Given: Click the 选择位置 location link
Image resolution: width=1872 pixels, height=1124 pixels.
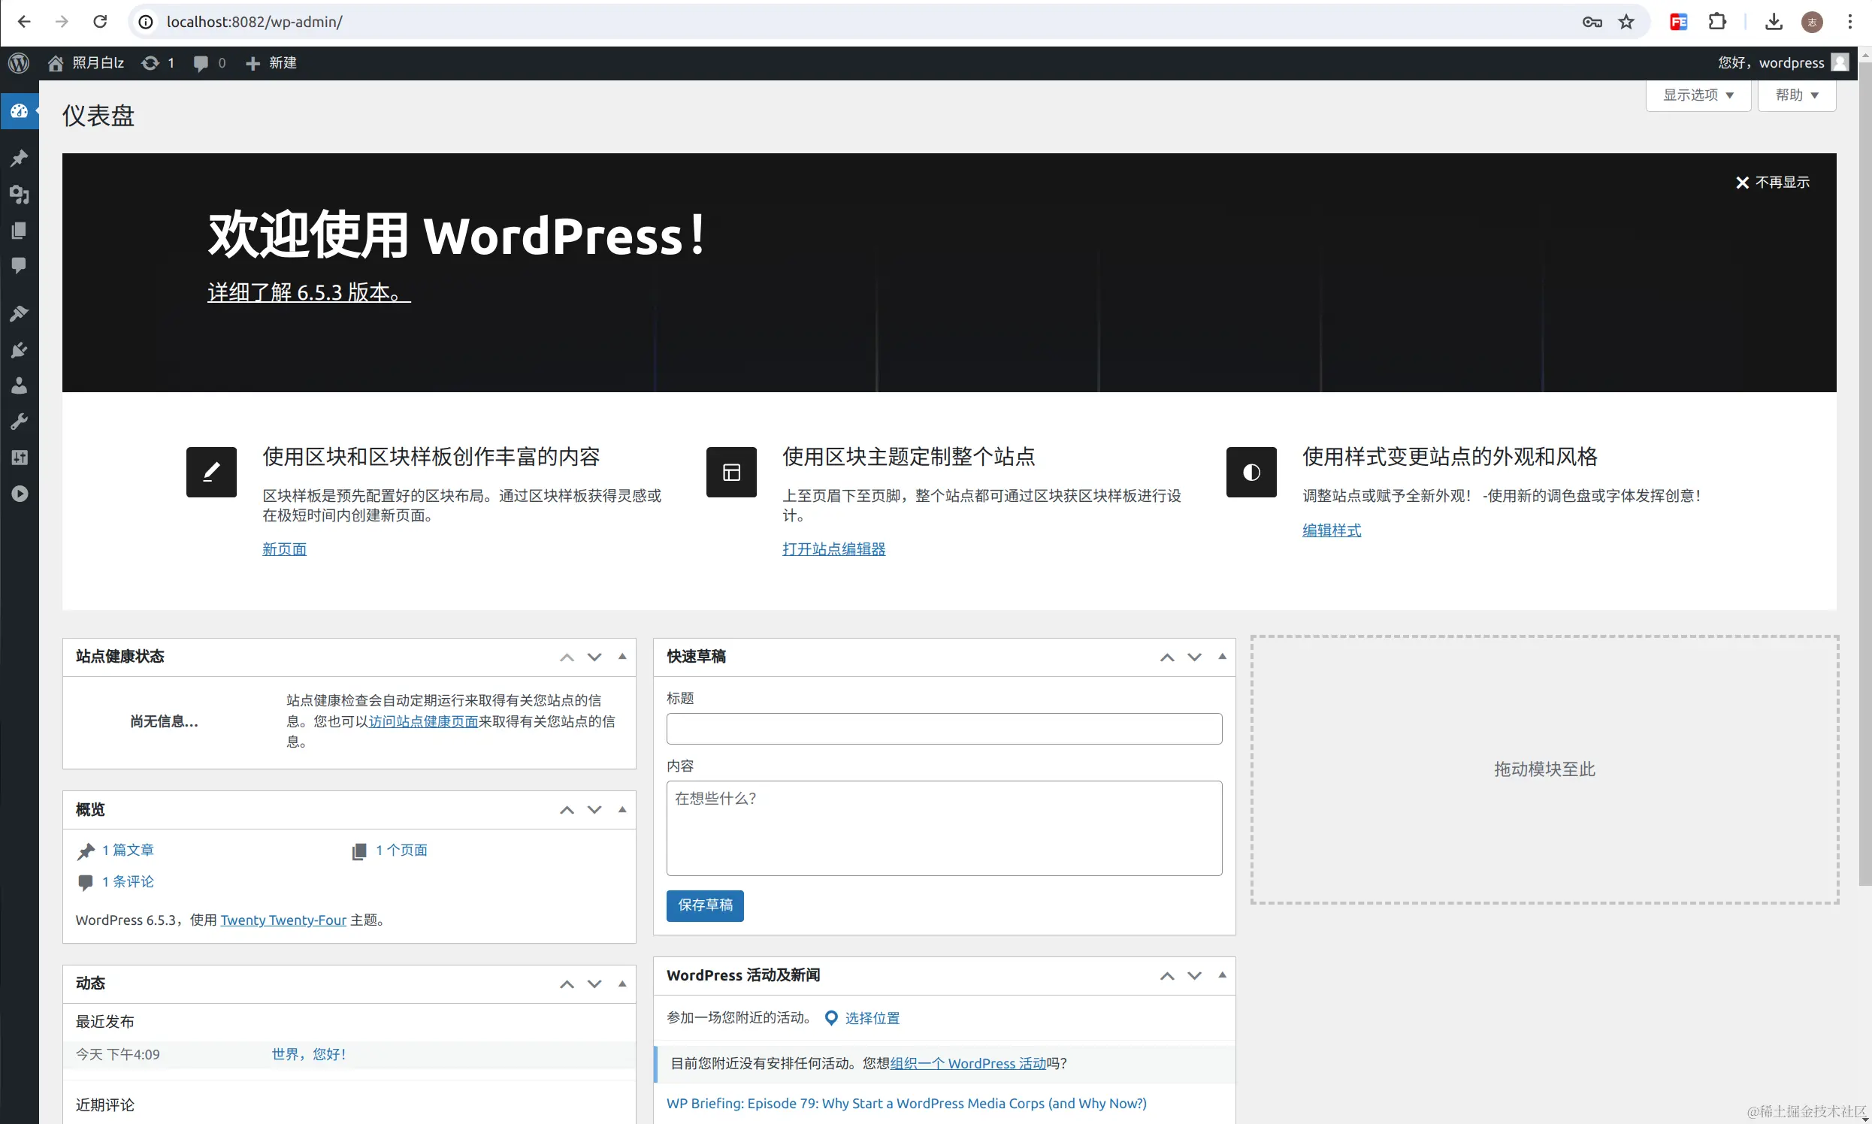Looking at the screenshot, I should 872,1018.
